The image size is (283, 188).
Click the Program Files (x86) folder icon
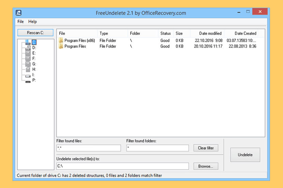point(61,40)
